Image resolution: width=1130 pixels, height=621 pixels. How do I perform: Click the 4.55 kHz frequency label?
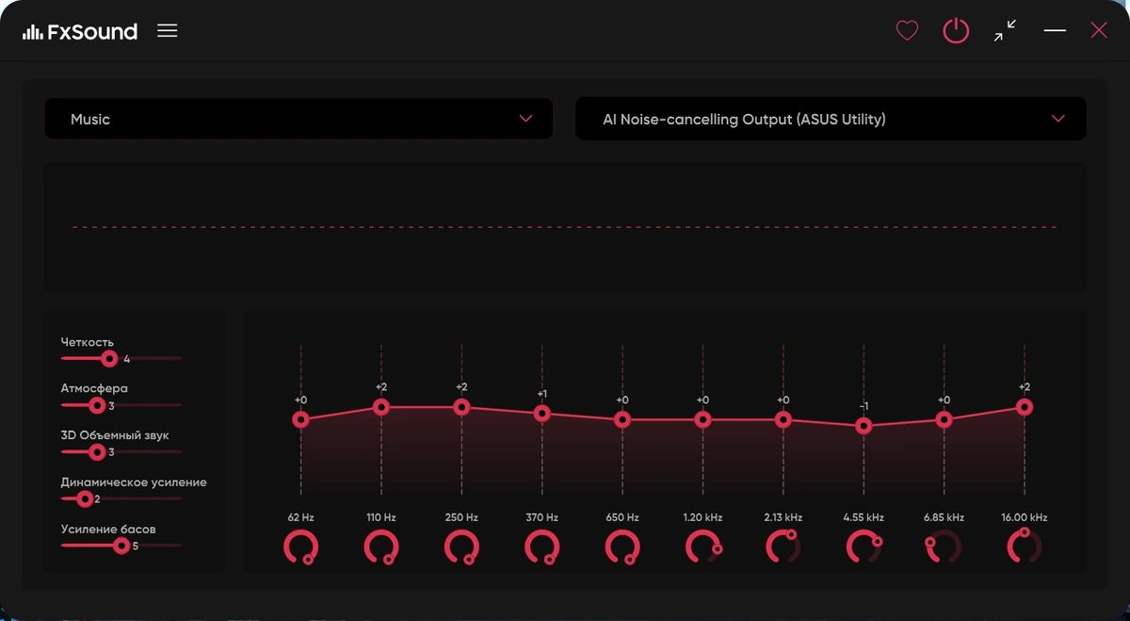(864, 517)
